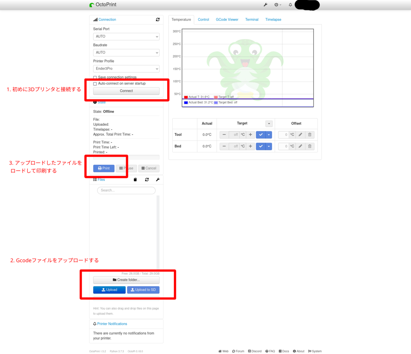The image size is (411, 354).
Task: Apply Bed offset pencil icon
Action: pyautogui.click(x=300, y=146)
